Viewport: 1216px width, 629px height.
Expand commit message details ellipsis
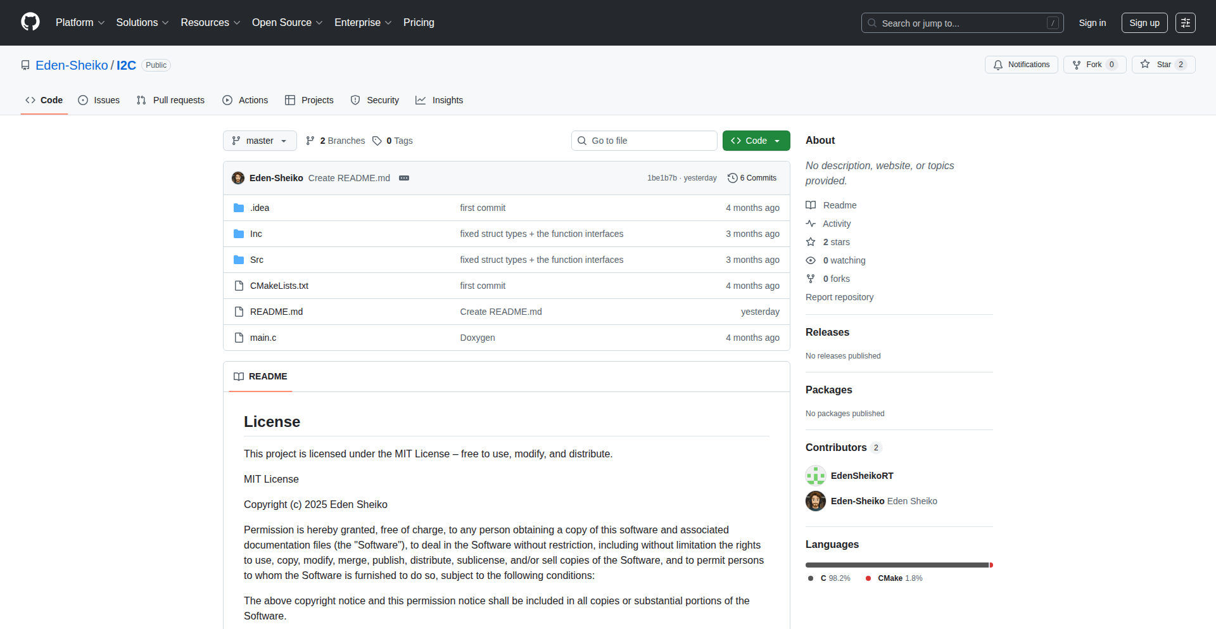tap(404, 178)
